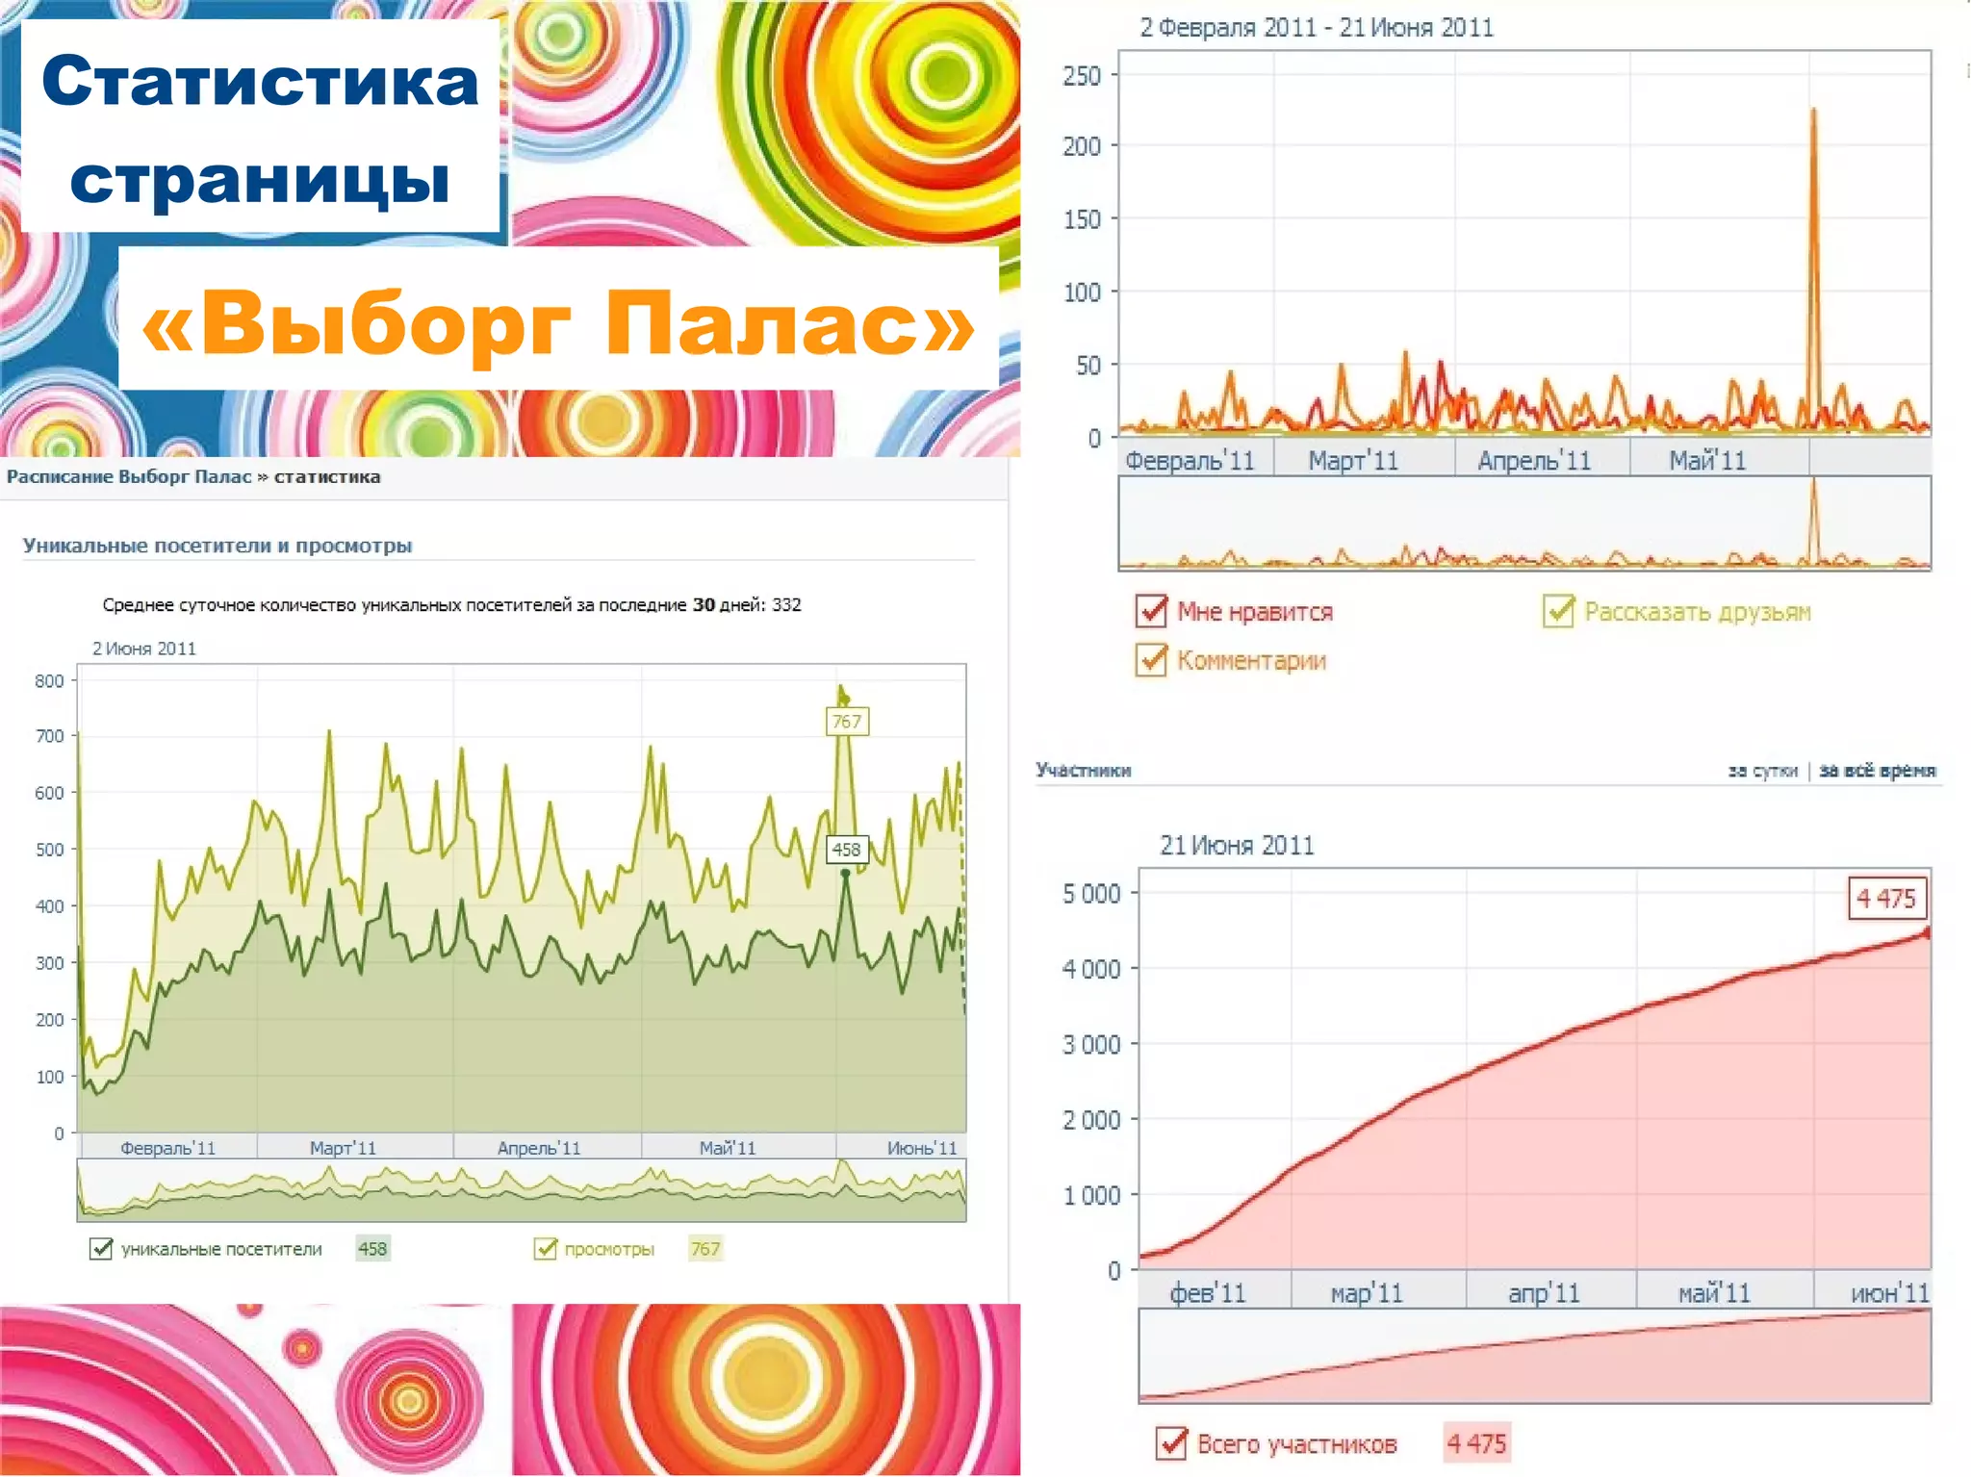Toggle the 'Рассказать друзьям' checkbox
Screen dimensions: 1971x1477
(1558, 611)
